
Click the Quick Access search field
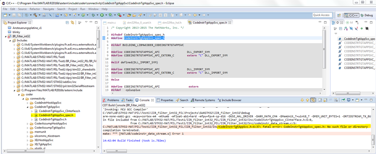tap(321, 15)
